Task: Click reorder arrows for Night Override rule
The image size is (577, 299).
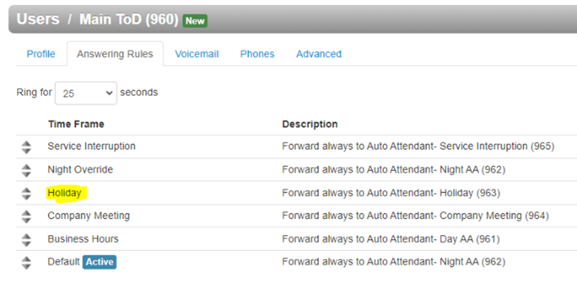Action: point(26,170)
